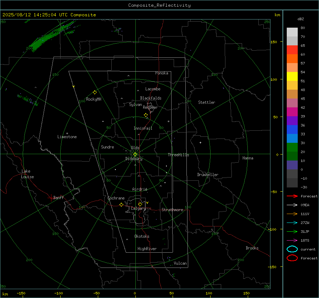
Task: Pick the red 65 dBZ color band
Action: click(292, 50)
